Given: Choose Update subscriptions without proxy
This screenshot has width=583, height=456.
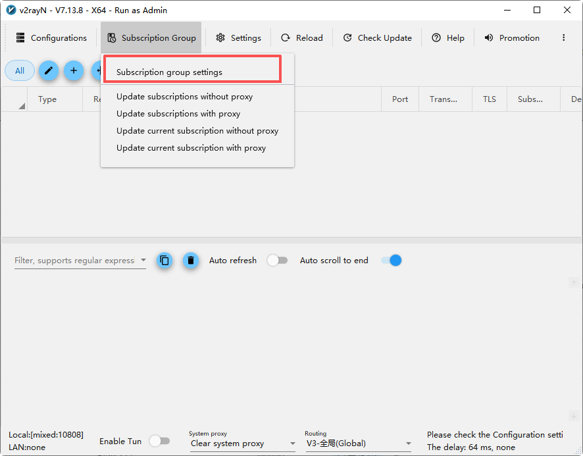Looking at the screenshot, I should pyautogui.click(x=197, y=97).
